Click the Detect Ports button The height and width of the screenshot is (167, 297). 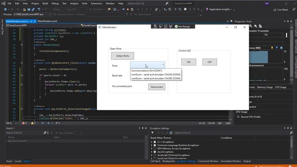click(123, 56)
